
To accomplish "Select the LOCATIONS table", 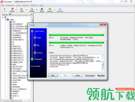I will tap(17, 80).
